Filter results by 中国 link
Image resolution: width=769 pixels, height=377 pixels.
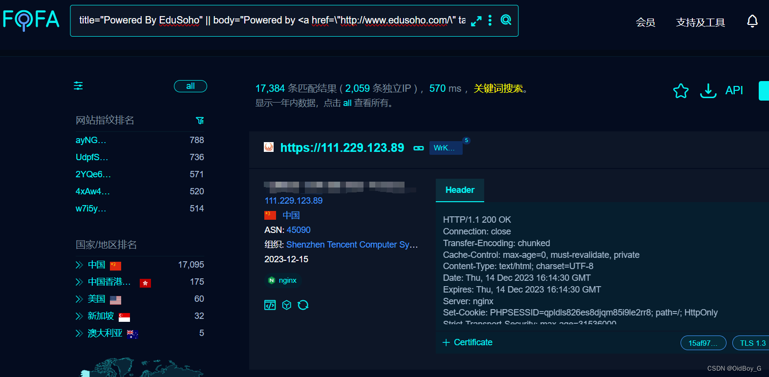97,265
